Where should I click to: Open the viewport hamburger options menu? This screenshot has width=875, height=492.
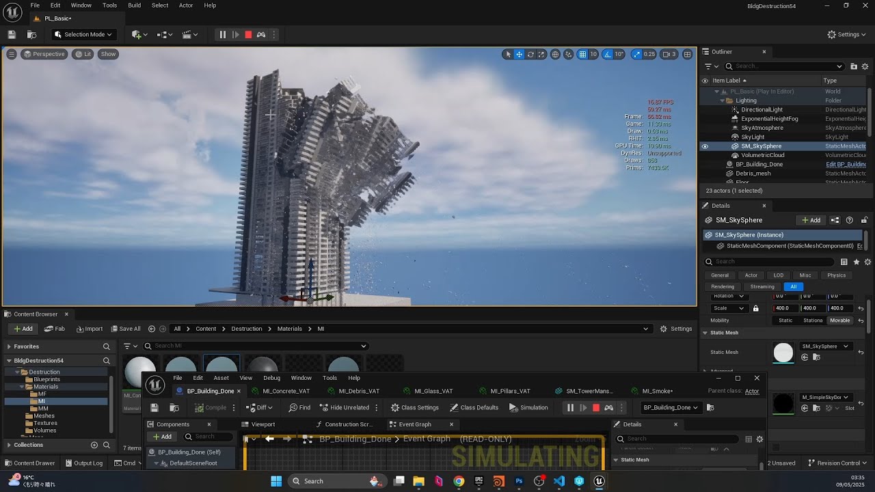coord(12,54)
